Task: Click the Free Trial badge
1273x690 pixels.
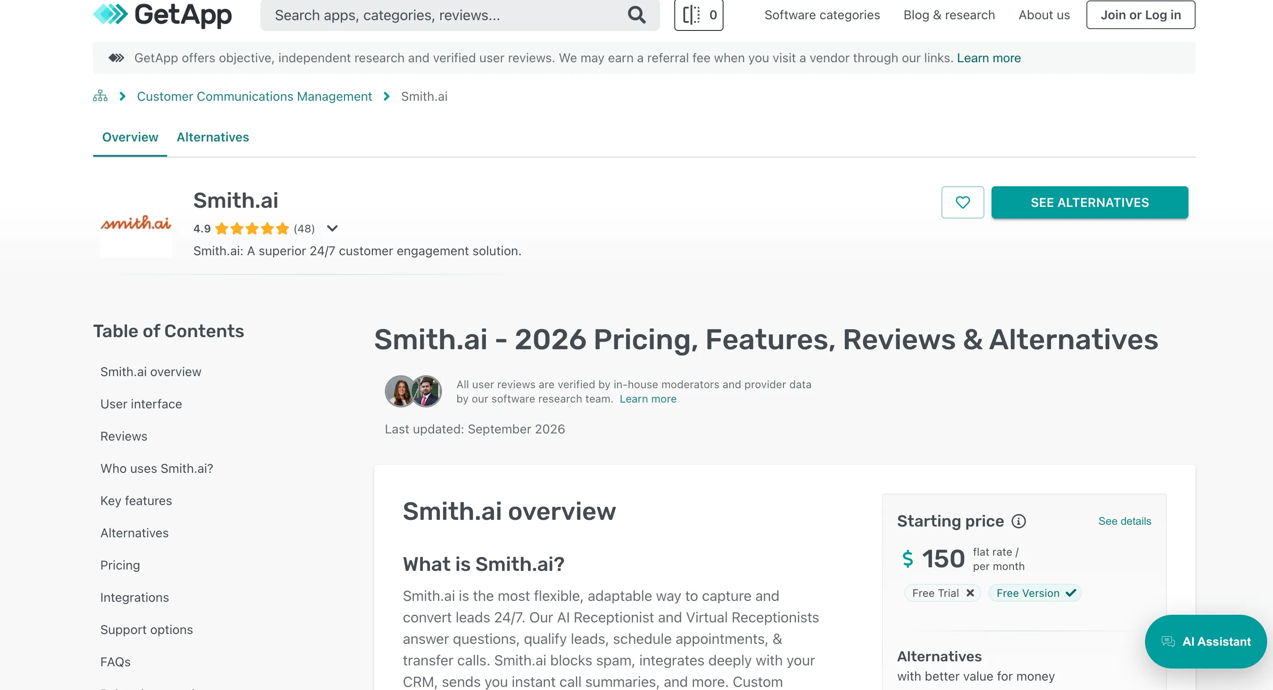Action: [x=942, y=593]
